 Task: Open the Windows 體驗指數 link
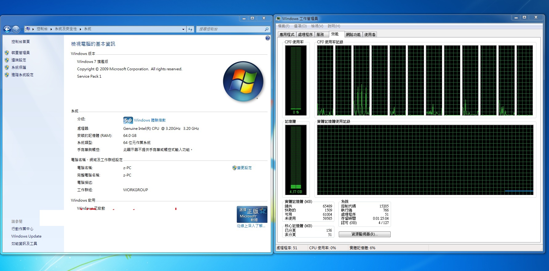[150, 120]
